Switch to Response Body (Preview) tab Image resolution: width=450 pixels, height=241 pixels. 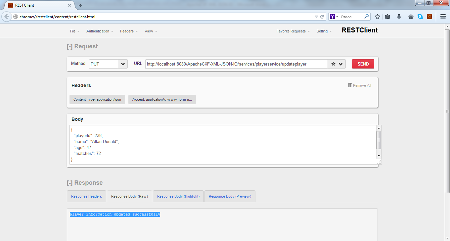230,196
